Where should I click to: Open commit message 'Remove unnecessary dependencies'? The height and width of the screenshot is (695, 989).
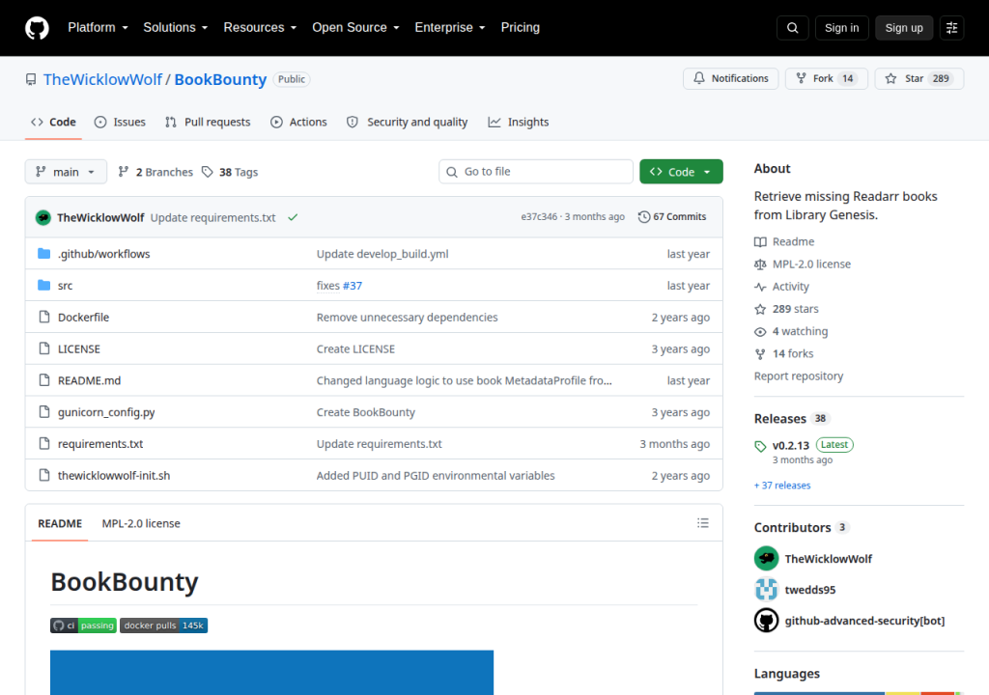point(407,317)
